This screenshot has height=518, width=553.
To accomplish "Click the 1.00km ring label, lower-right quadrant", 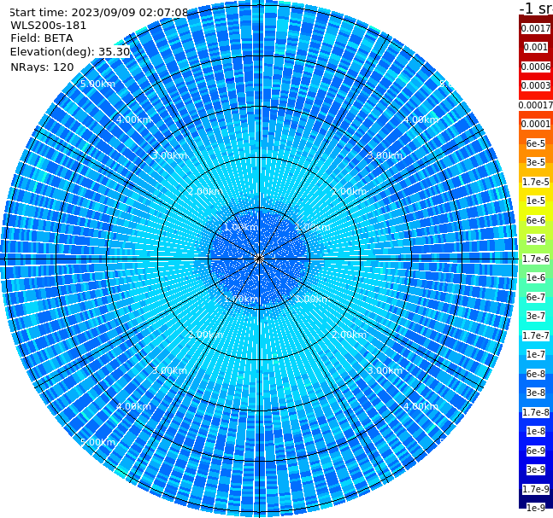I will [313, 299].
